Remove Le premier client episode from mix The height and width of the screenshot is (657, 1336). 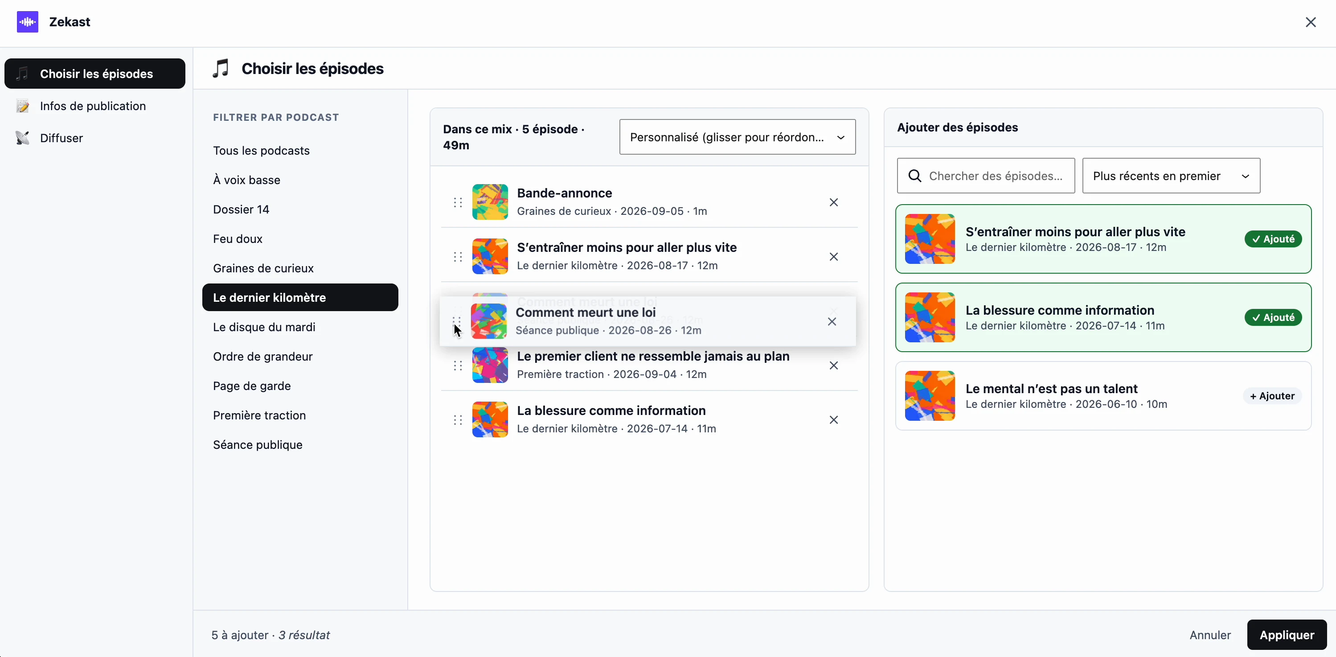coord(833,365)
